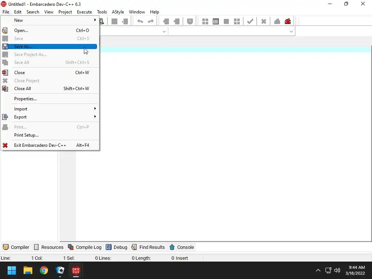Click the Delete Profiling Information red X icon
Viewport: 372px width, 279px height.
[x=288, y=21]
